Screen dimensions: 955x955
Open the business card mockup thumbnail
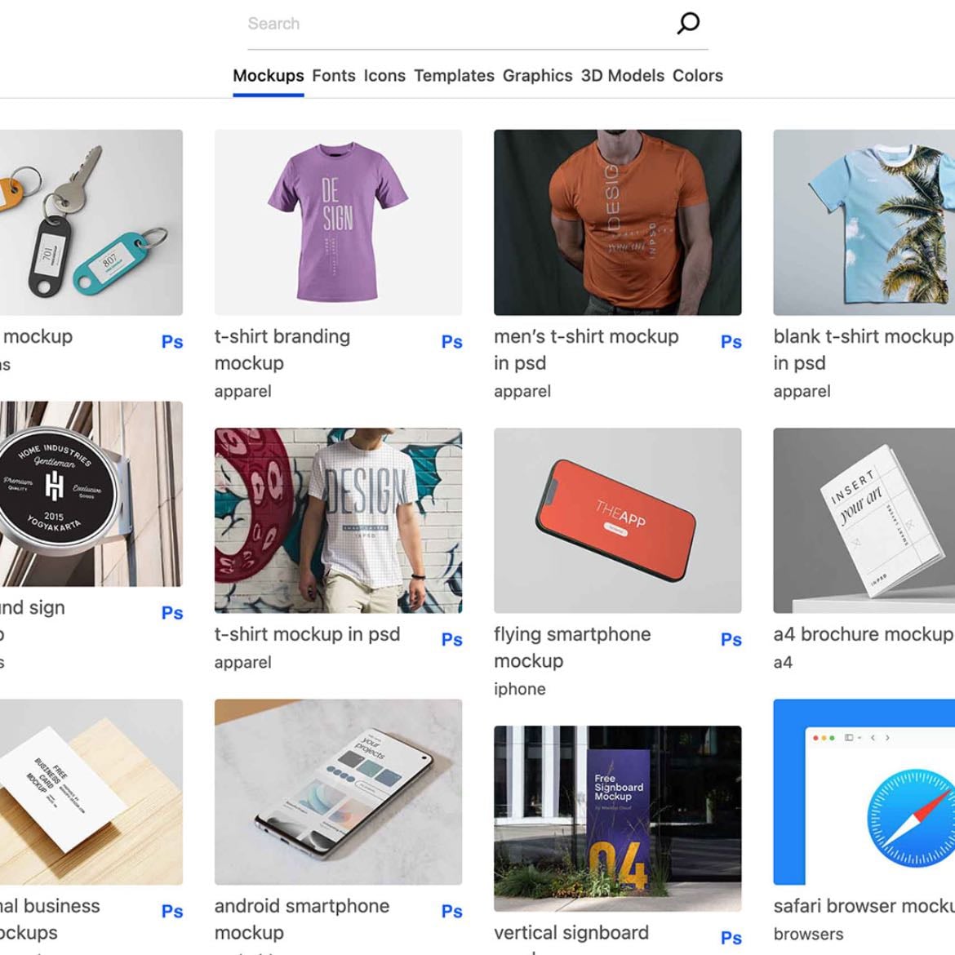tap(91, 792)
